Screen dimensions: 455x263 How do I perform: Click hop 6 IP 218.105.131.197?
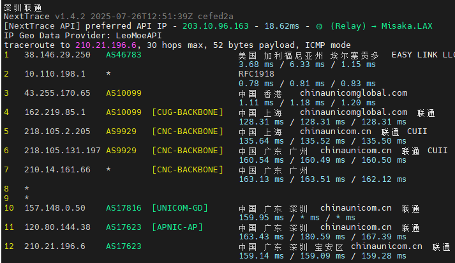[63, 151]
